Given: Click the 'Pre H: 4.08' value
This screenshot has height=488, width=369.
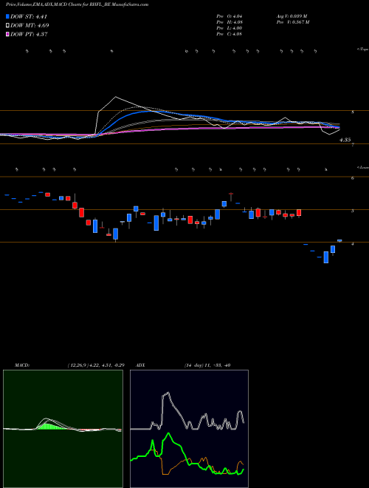Looking at the screenshot, I should click(x=230, y=22).
